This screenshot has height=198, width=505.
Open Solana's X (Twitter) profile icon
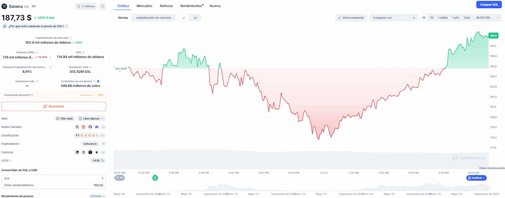pos(77,127)
